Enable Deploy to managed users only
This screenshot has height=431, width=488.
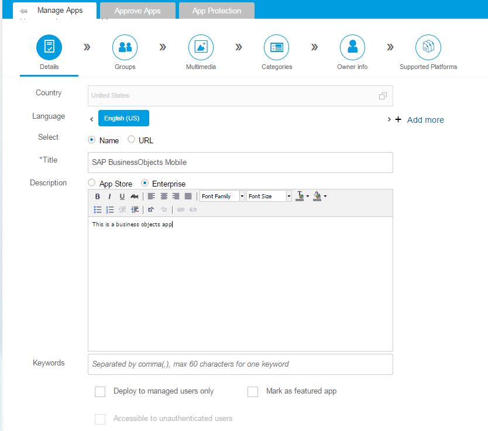(x=100, y=392)
